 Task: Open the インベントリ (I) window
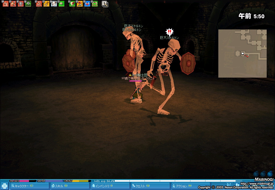pos(110,186)
